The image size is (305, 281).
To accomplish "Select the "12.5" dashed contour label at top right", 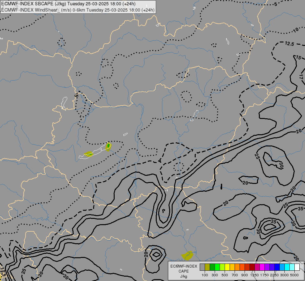I will [289, 44].
